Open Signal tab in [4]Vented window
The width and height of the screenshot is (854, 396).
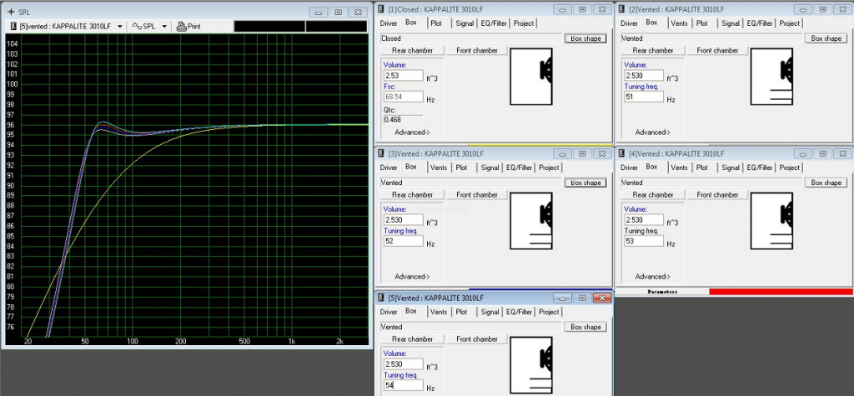(731, 168)
